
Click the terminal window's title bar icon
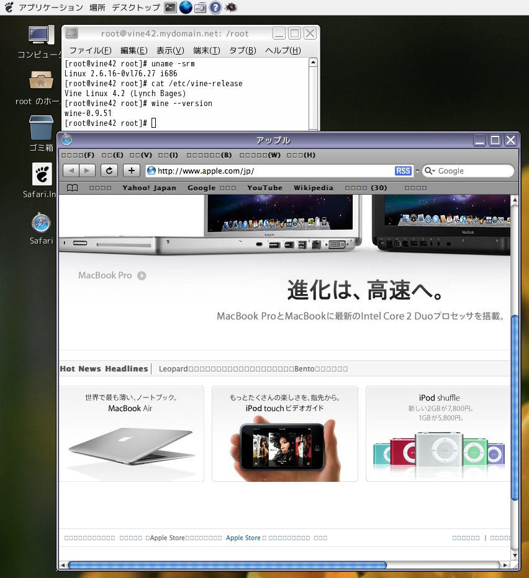(x=71, y=33)
